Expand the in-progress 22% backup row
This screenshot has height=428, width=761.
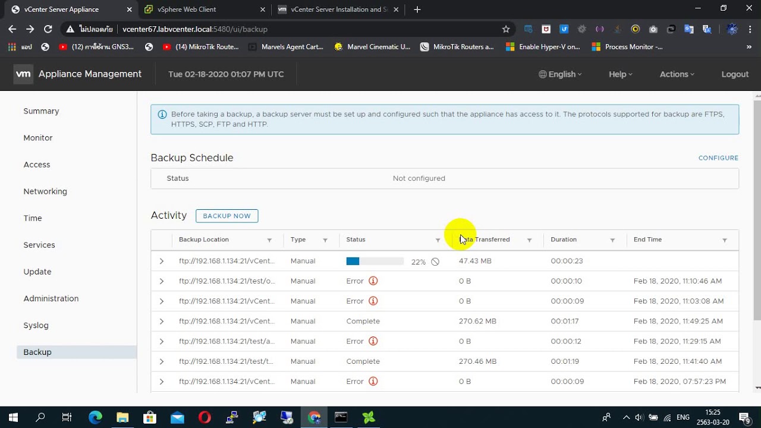coord(161,261)
